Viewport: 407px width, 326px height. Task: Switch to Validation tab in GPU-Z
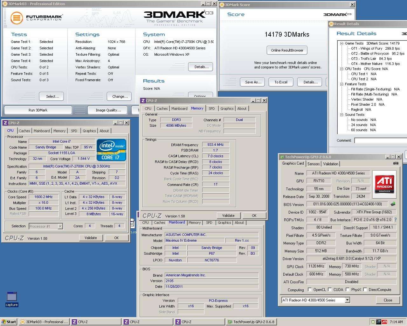[x=331, y=164]
